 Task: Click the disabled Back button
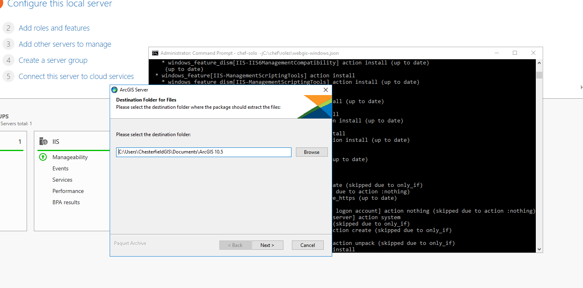pos(235,245)
